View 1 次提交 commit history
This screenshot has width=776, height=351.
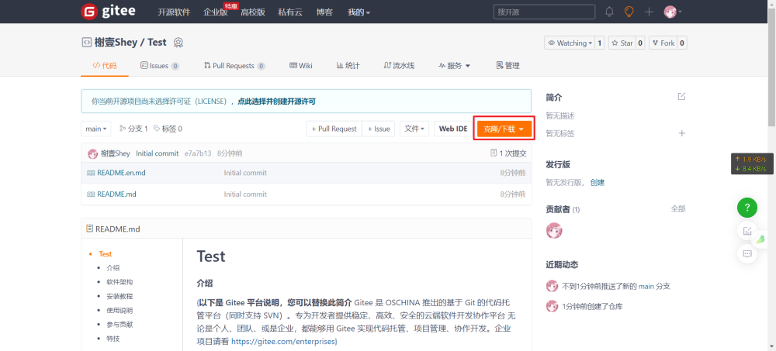click(508, 153)
